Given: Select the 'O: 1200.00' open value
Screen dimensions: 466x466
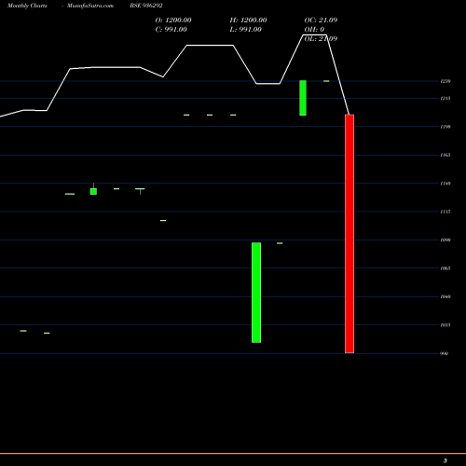Looking at the screenshot, I should pos(173,21).
